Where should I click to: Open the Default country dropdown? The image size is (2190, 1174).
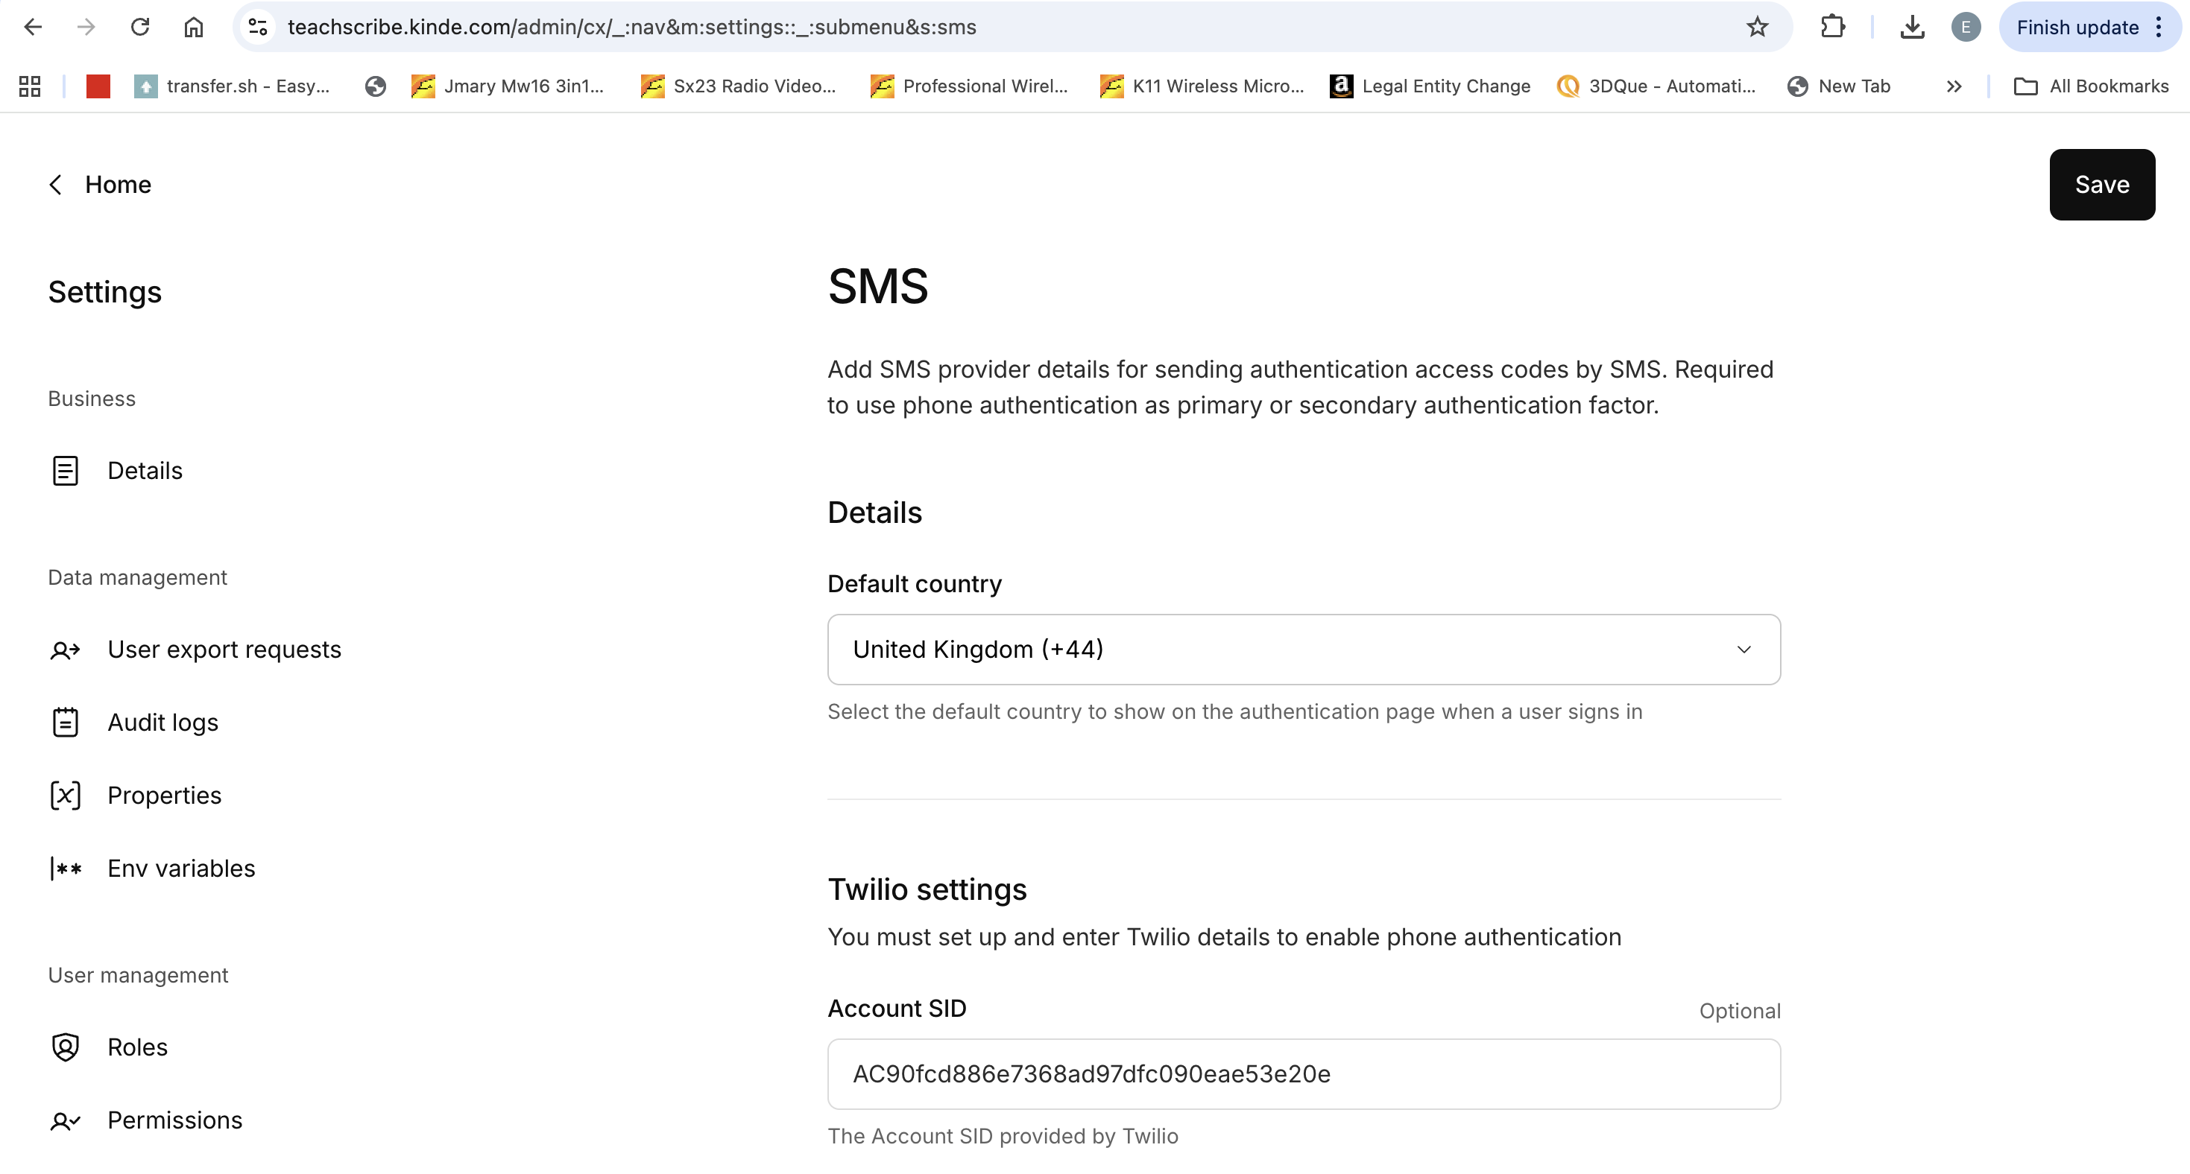click(x=1303, y=650)
